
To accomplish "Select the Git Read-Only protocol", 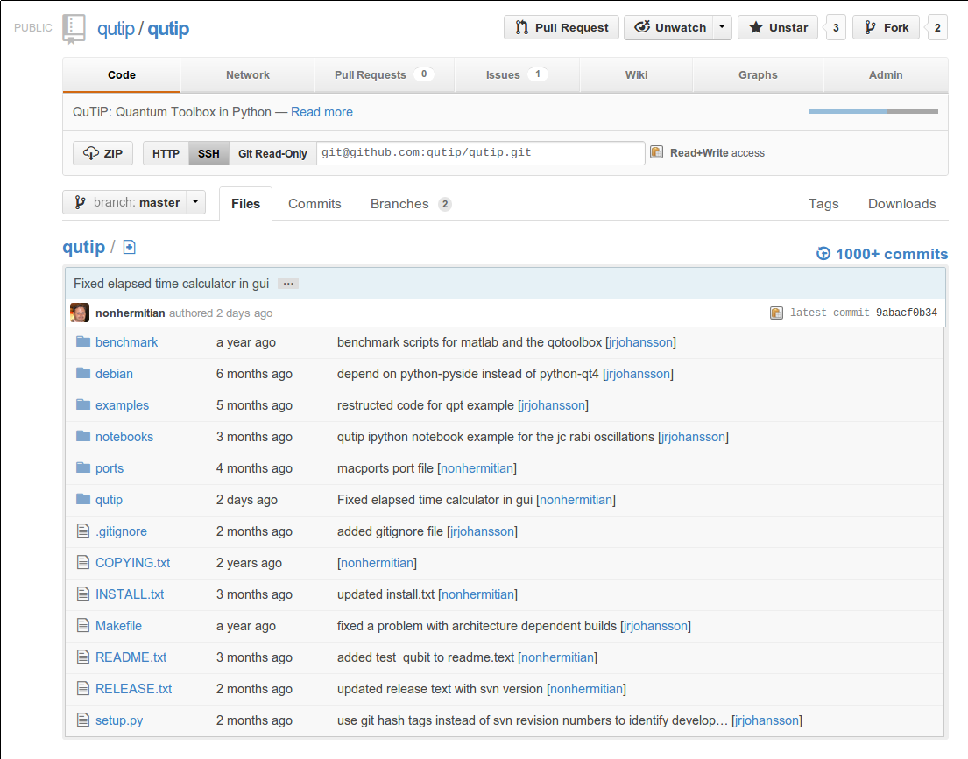I will (x=272, y=153).
